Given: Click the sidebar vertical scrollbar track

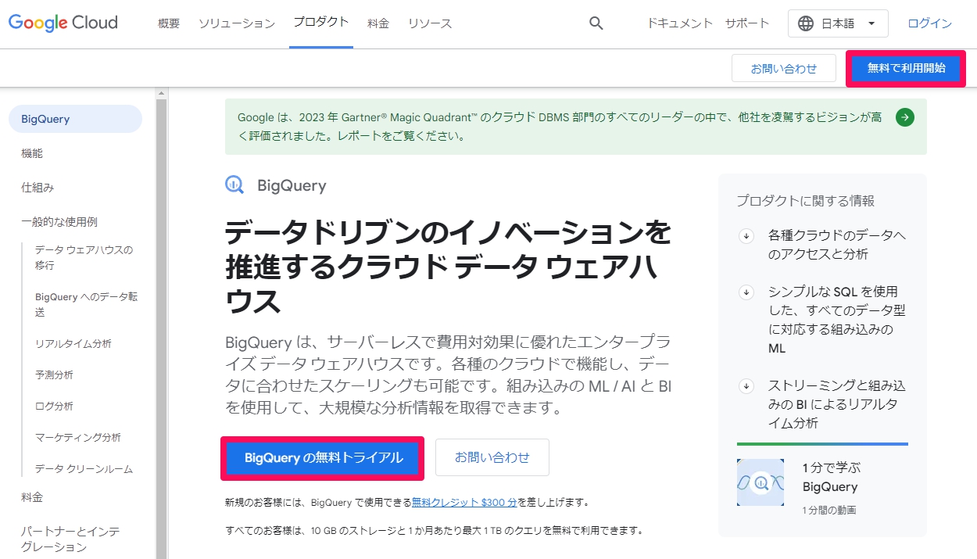Looking at the screenshot, I should coord(162,328).
